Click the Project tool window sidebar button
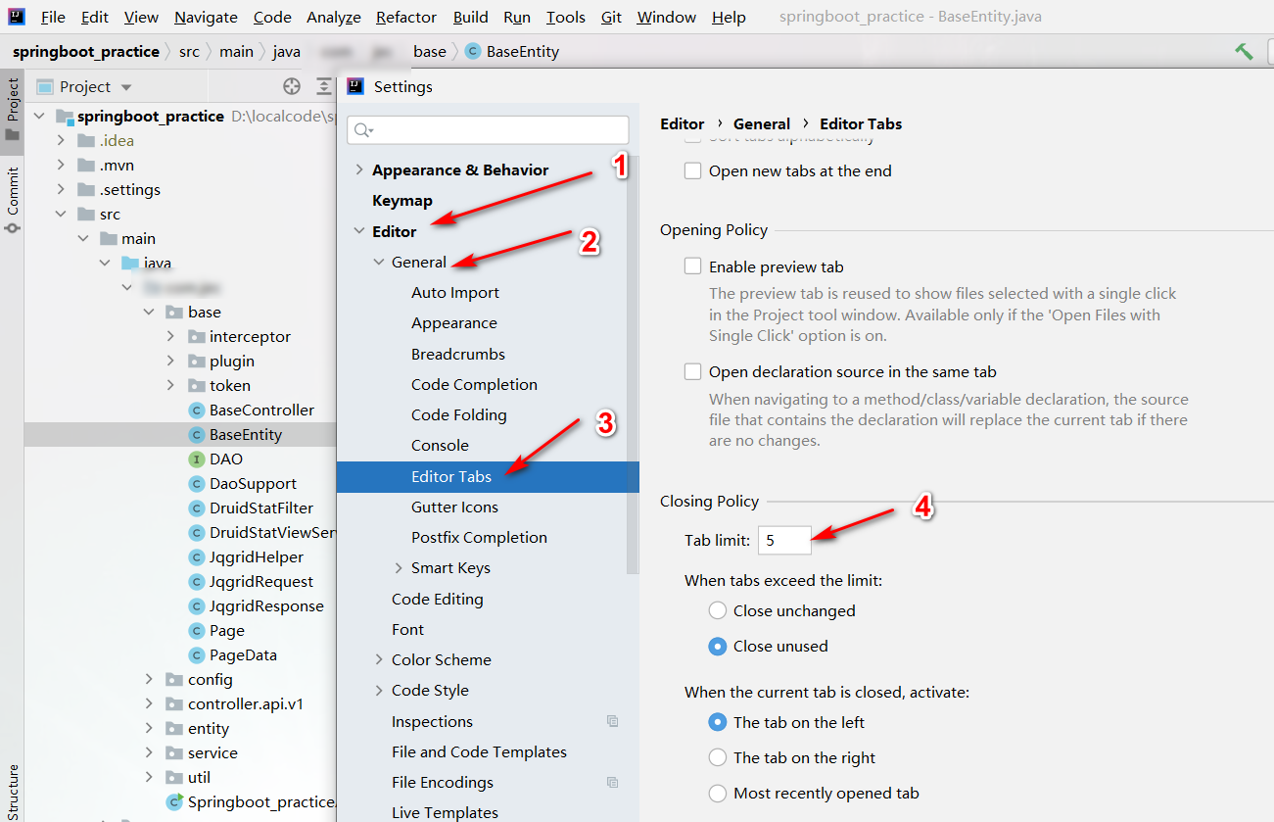Screen dimensions: 1274x822 13,108
